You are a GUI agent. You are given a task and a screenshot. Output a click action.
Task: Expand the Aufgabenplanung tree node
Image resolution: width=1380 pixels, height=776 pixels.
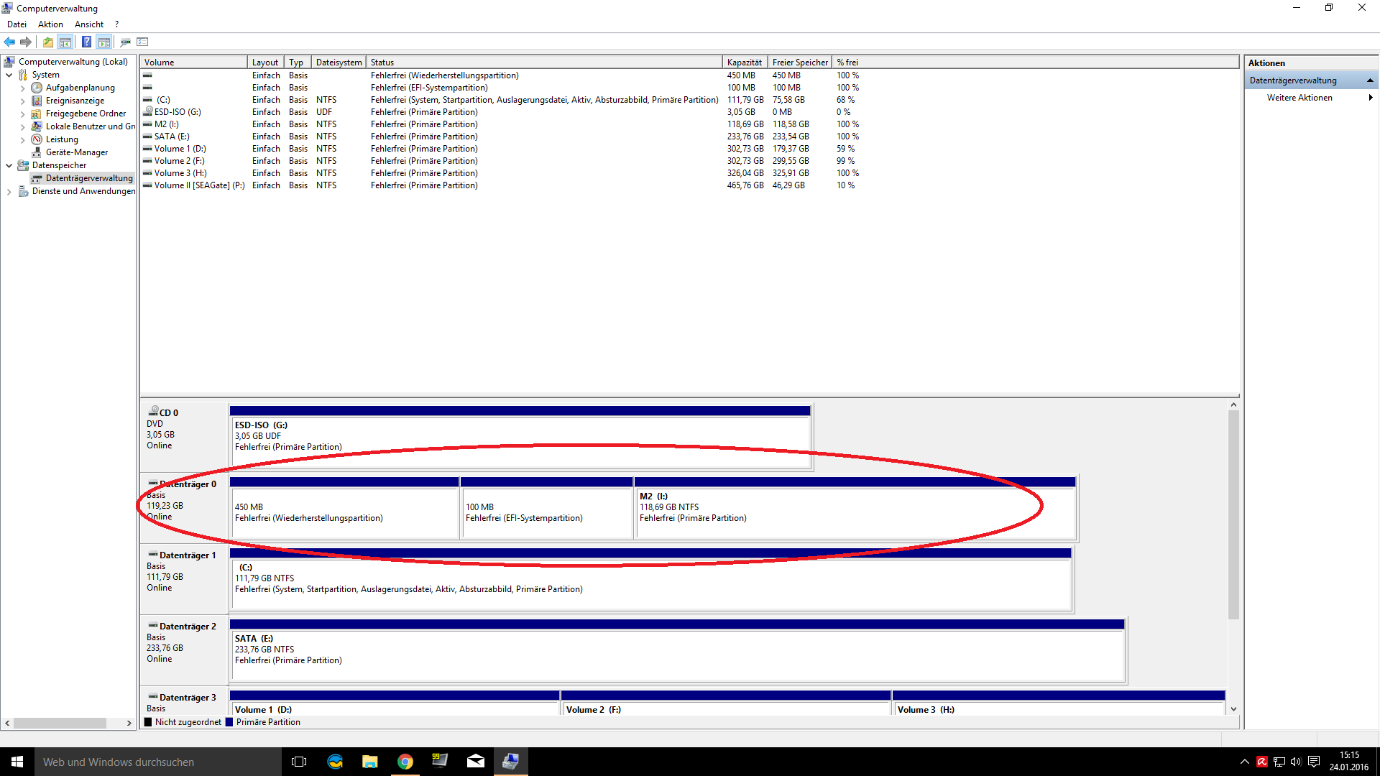click(x=22, y=88)
